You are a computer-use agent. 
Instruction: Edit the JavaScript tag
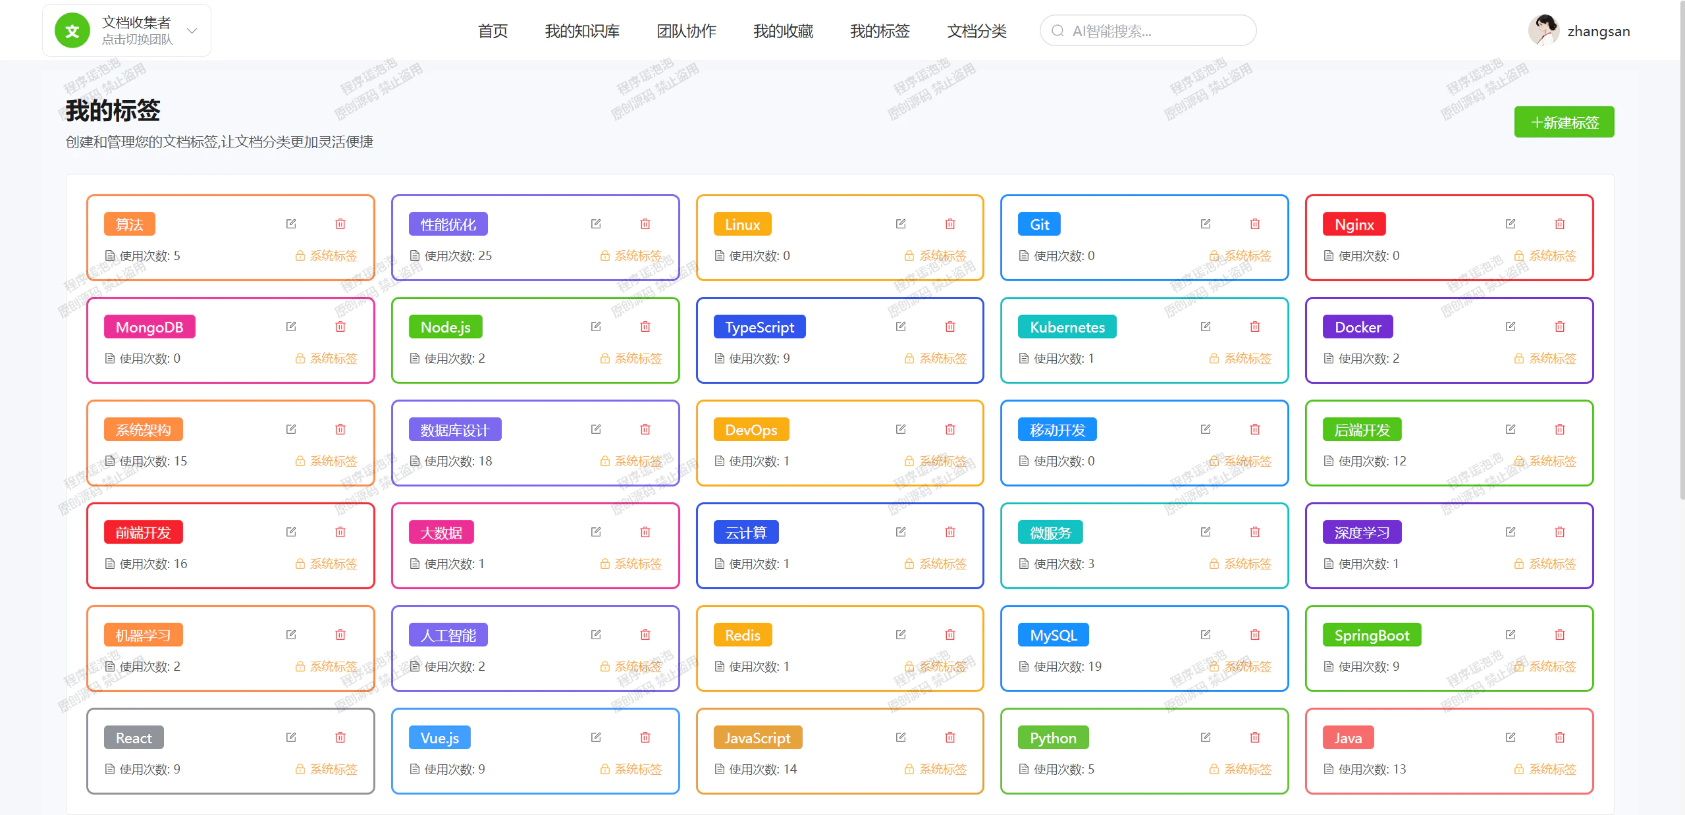(x=901, y=737)
